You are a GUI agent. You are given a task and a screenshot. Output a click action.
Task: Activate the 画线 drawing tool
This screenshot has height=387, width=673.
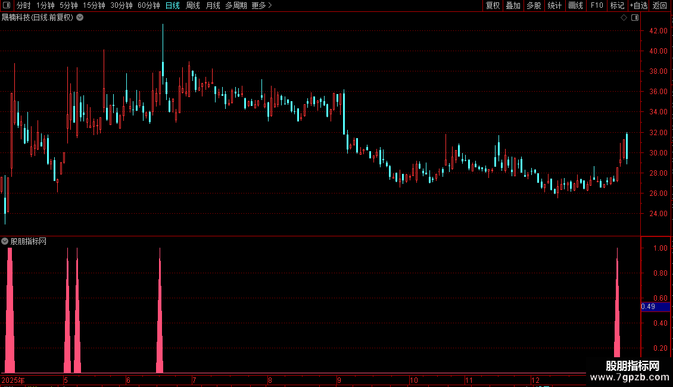tap(575, 5)
